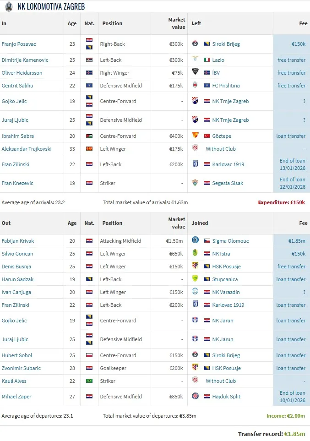Click the Segesta Sisak club crest
The image size is (310, 441).
tap(195, 183)
